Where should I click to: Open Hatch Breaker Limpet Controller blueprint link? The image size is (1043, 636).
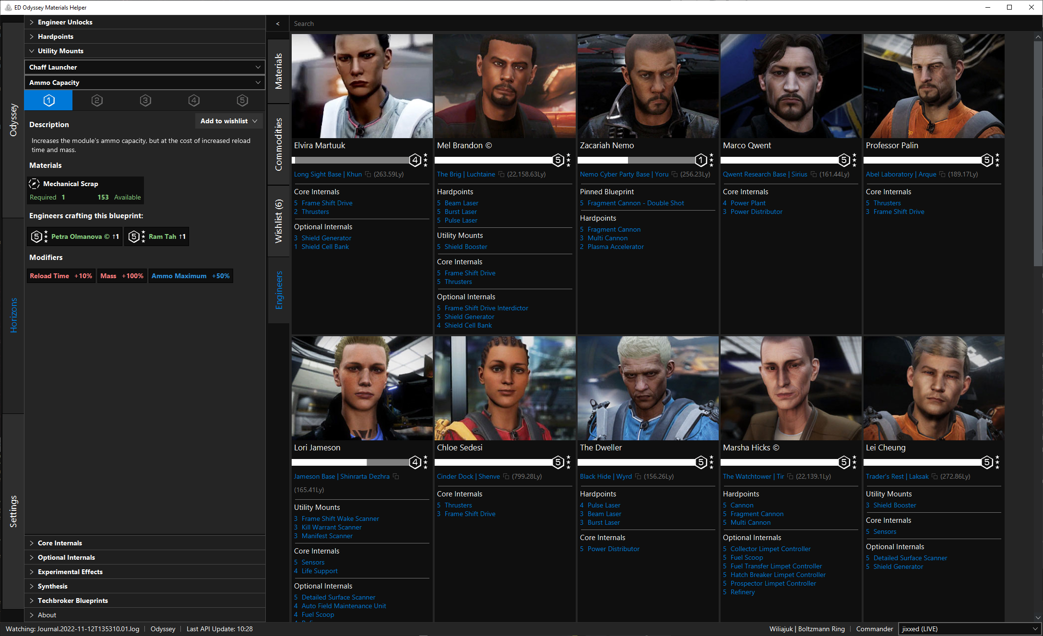point(778,575)
